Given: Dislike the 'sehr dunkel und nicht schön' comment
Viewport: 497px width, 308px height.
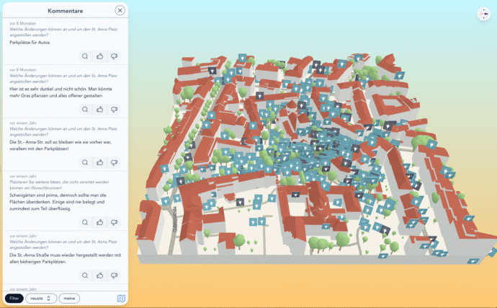Looking at the screenshot, I should tap(114, 109).
